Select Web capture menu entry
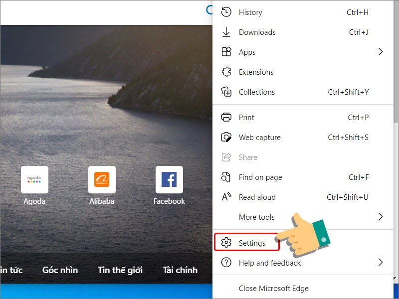The height and width of the screenshot is (299, 399). 303,138
